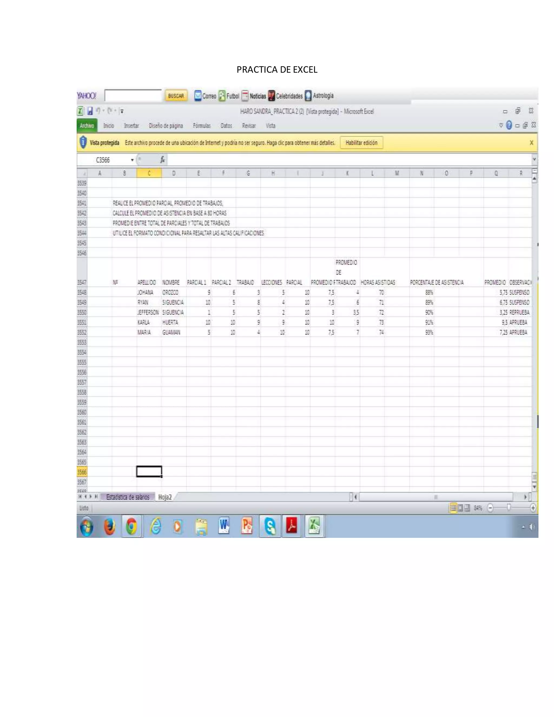This screenshot has width=554, height=717.
Task: Open Yahoo Correo mail icon
Action: pyautogui.click(x=198, y=96)
